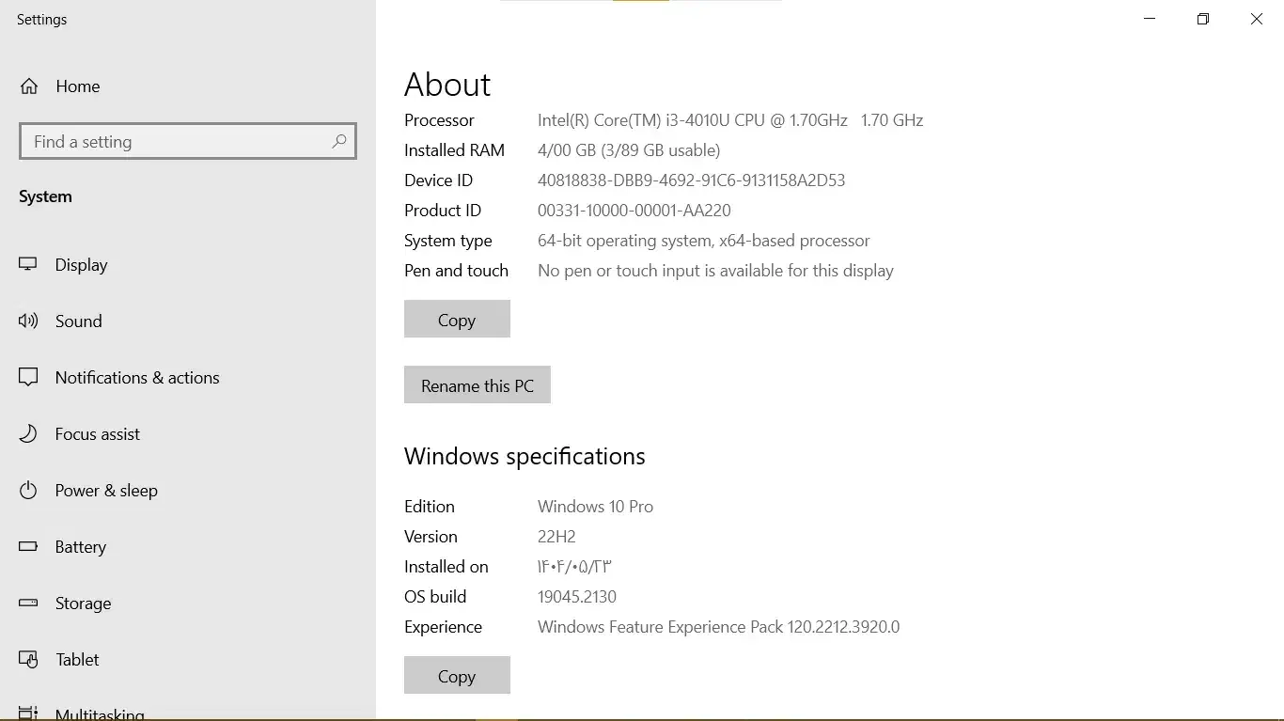Click the Display monitor icon
This screenshot has height=721, width=1284.
point(28,265)
